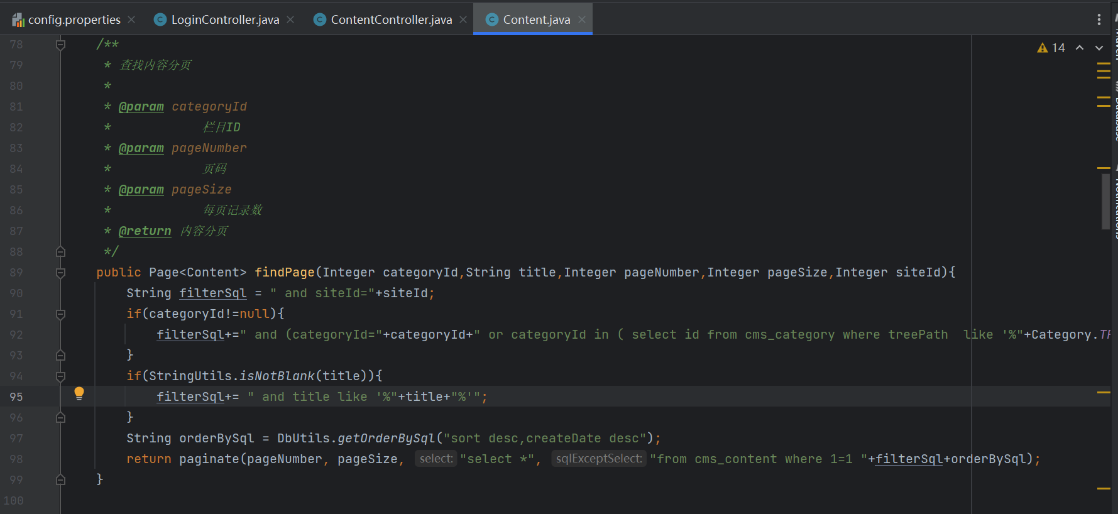Click the 'public' keyword on line 89
Screen dimensions: 1118x514
(119, 272)
